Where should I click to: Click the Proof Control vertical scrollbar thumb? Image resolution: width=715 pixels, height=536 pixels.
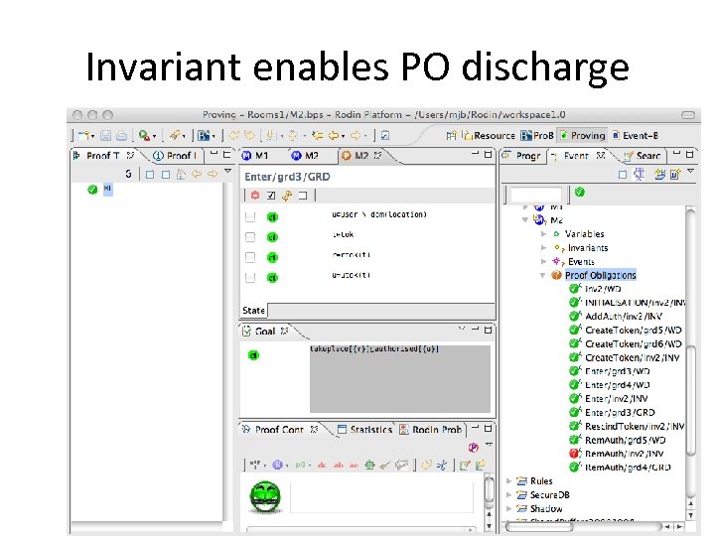click(x=489, y=488)
